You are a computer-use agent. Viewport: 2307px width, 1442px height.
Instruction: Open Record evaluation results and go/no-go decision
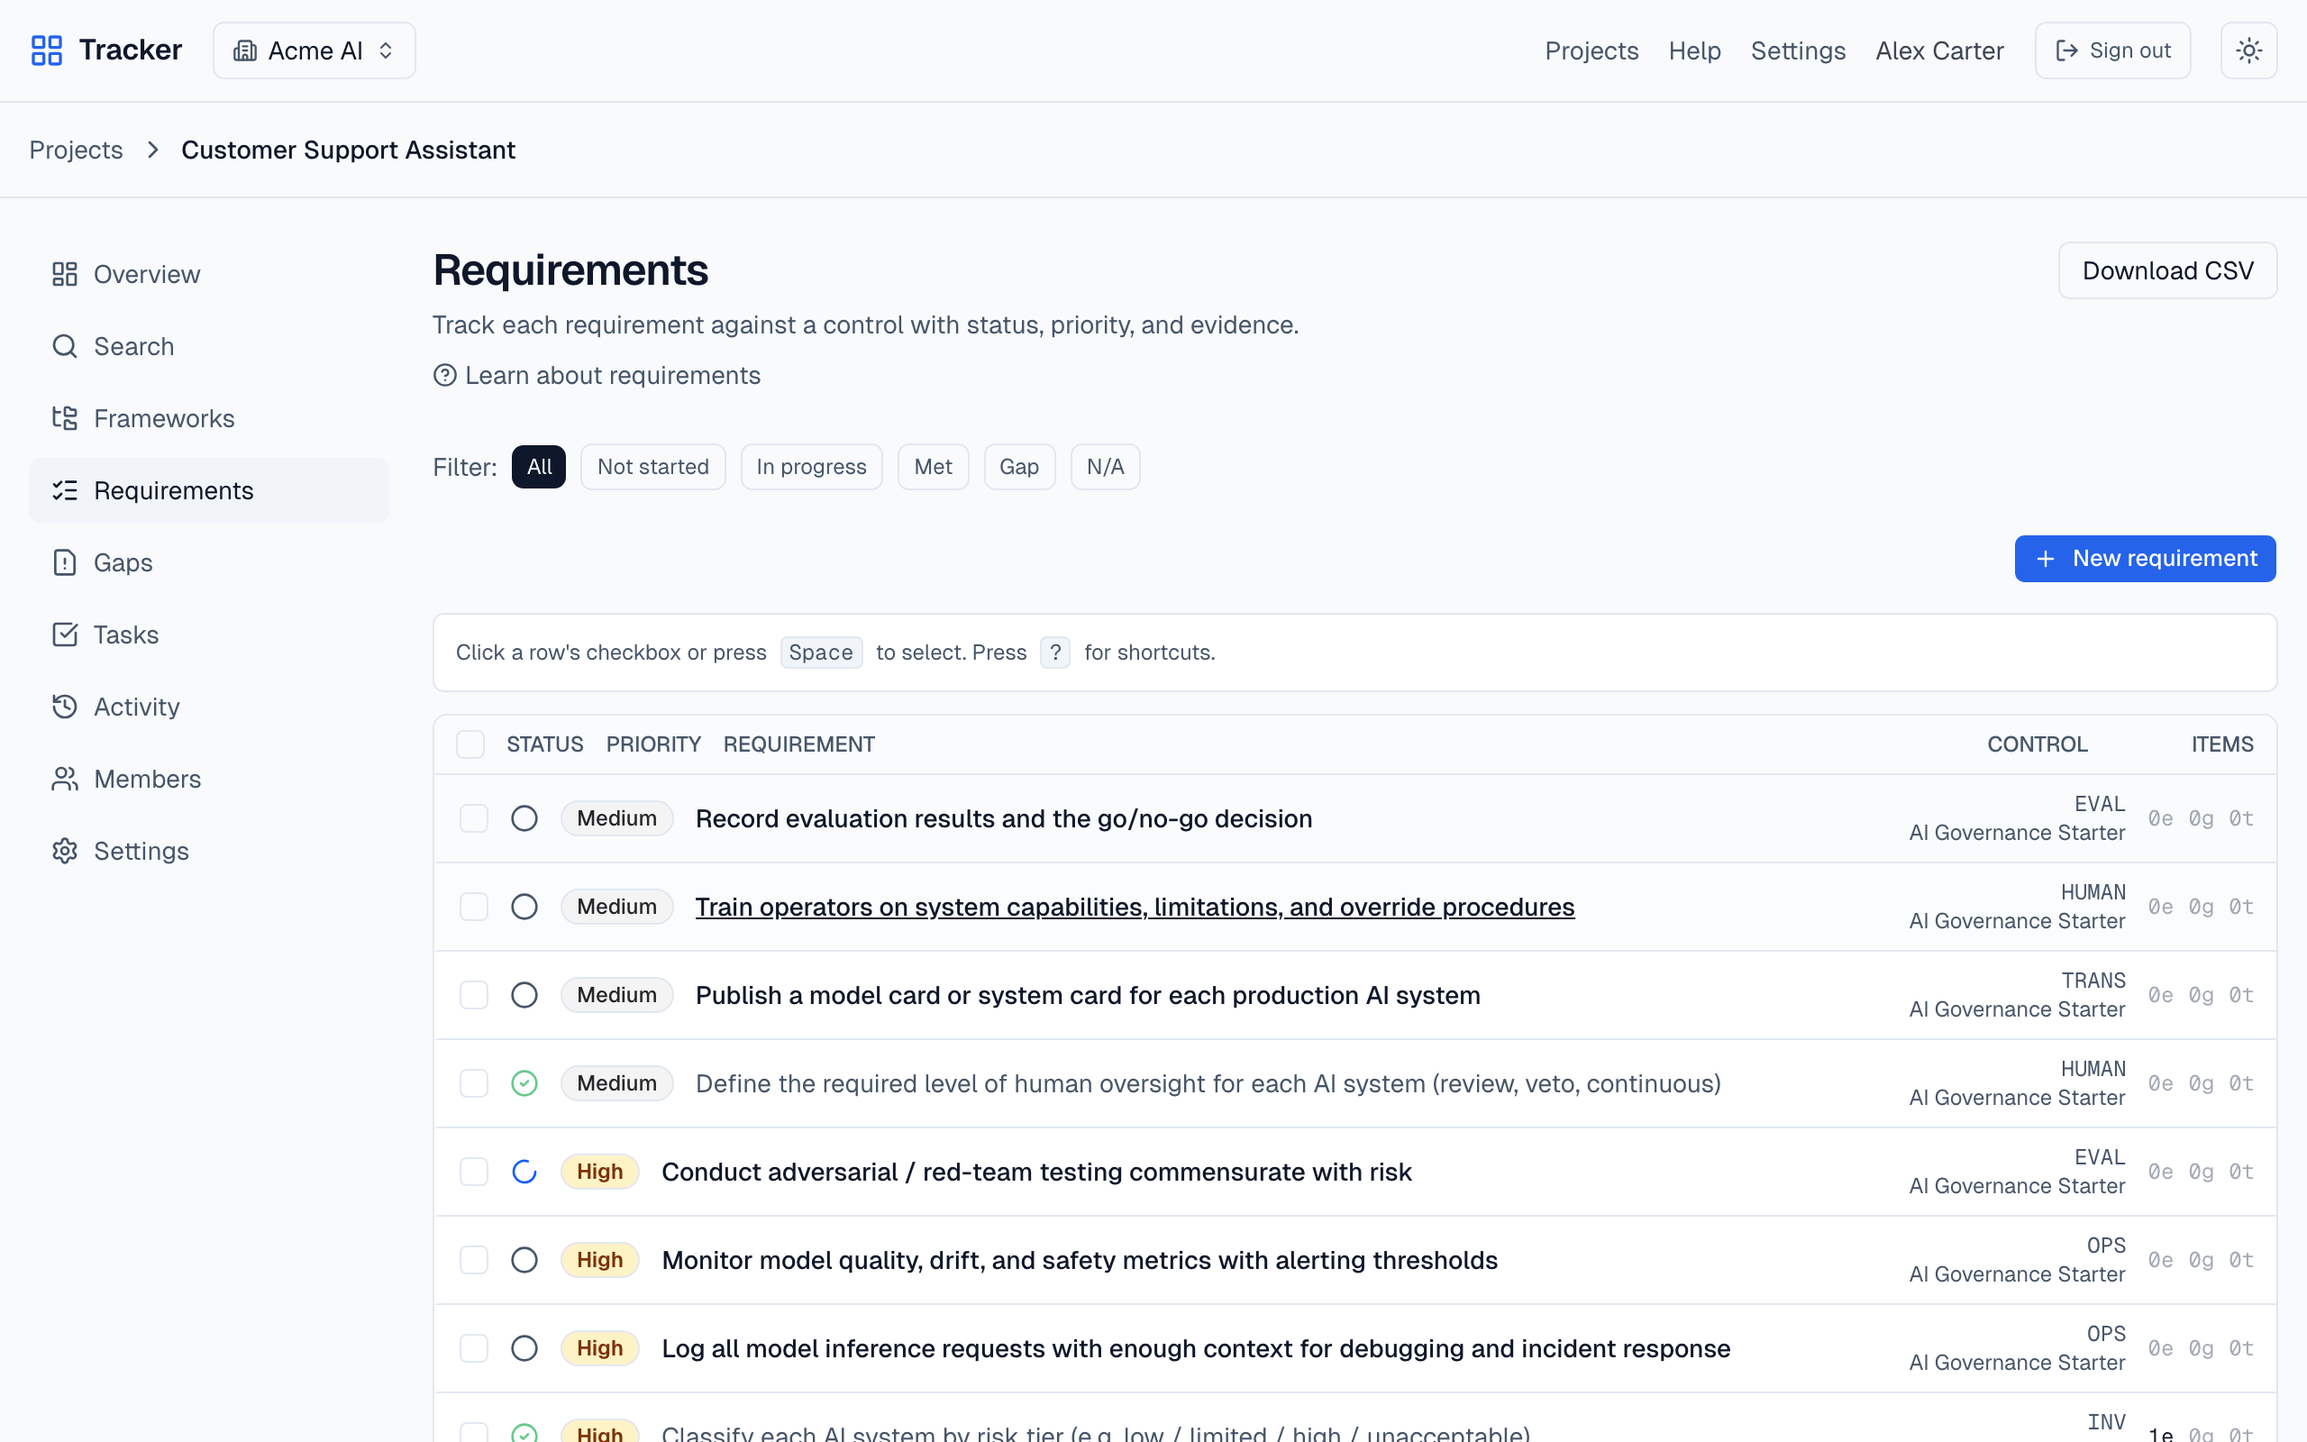(x=1004, y=818)
